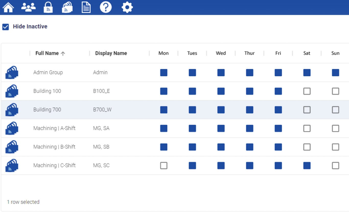Click the Admin Group row lock icon
Image resolution: width=349 pixels, height=218 pixels.
(11, 72)
